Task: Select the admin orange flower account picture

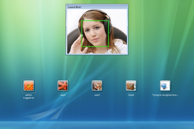Action: [29, 86]
